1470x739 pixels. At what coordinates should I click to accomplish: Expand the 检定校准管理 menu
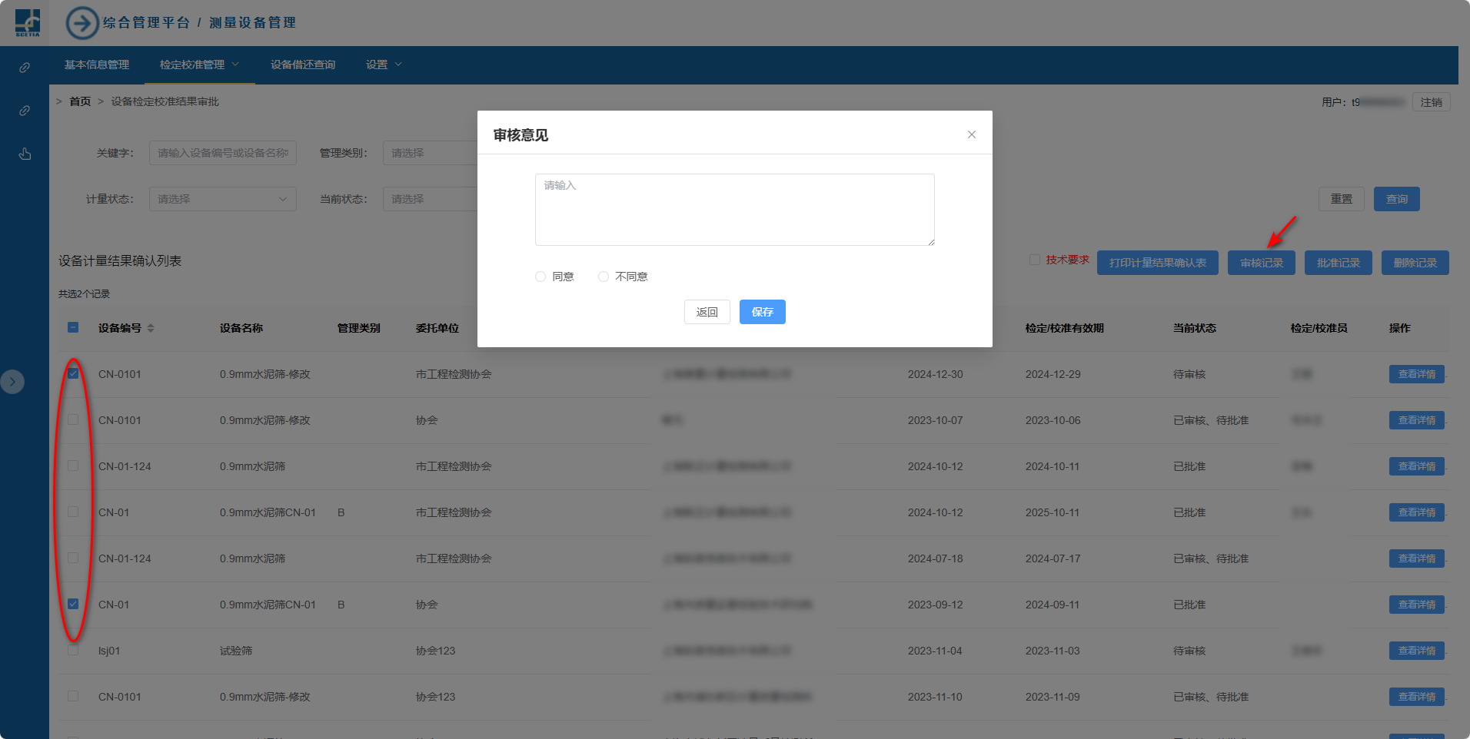[199, 65]
